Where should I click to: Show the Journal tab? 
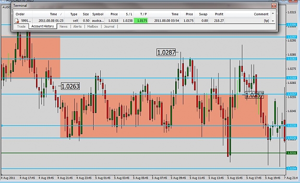pos(109,26)
